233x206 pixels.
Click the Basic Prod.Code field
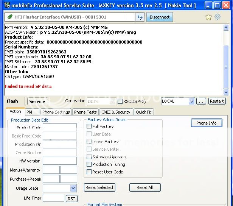click(x=60, y=136)
